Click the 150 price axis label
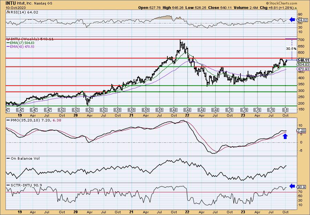 point(301,110)
